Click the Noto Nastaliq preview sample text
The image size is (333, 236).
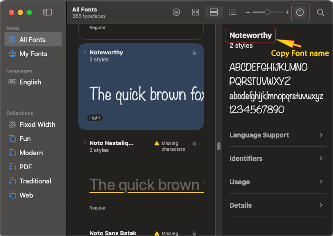147,185
